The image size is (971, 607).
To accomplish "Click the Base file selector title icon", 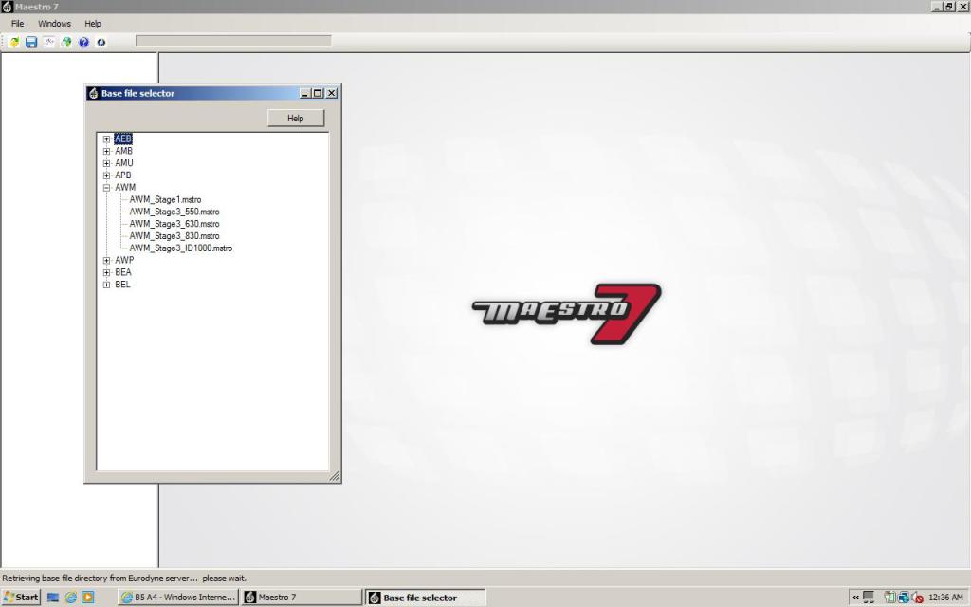I will 94,94.
